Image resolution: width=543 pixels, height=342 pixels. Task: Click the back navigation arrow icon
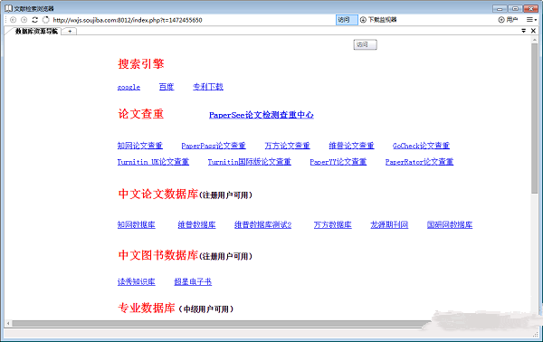[14, 20]
